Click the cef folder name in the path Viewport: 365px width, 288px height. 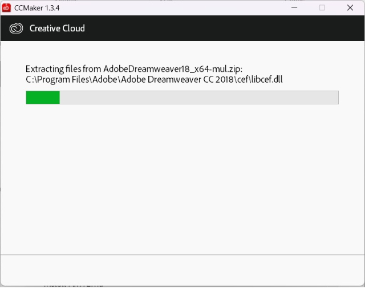tap(242, 80)
